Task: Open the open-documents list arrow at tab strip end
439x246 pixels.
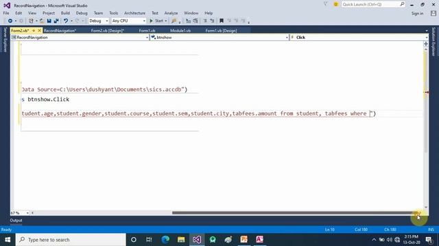Action: (427, 31)
